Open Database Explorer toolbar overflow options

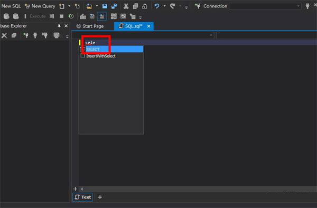click(x=67, y=36)
